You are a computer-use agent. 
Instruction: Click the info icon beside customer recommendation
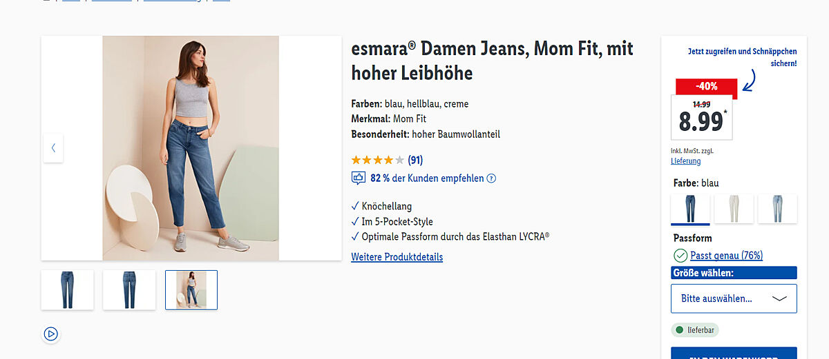tap(491, 178)
